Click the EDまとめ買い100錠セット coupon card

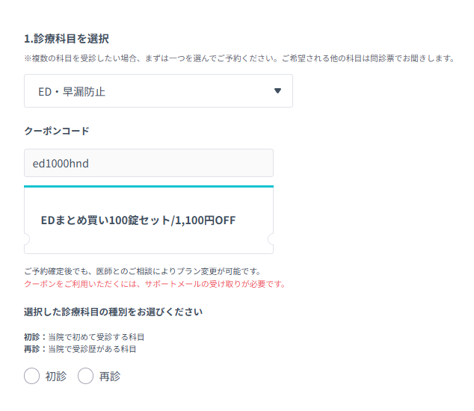149,220
